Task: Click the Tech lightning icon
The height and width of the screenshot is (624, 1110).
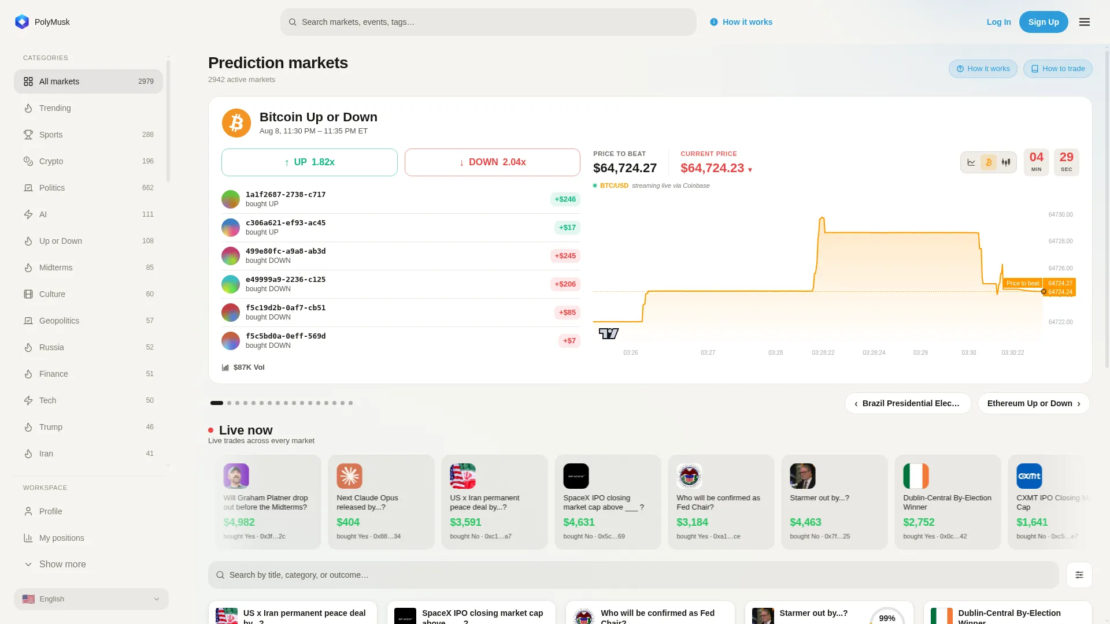Action: 28,400
